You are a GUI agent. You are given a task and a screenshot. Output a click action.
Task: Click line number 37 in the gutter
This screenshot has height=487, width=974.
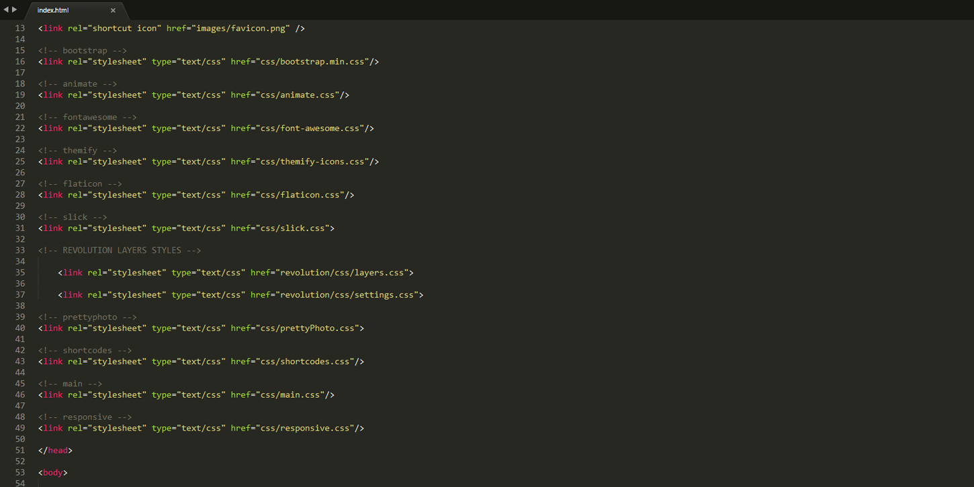[x=19, y=295]
